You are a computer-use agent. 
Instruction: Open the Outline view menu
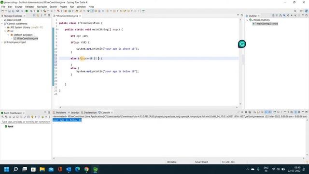pyautogui.click(x=299, y=15)
